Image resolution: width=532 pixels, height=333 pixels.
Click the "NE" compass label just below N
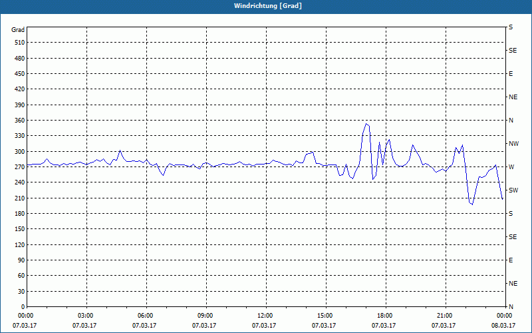pos(513,97)
